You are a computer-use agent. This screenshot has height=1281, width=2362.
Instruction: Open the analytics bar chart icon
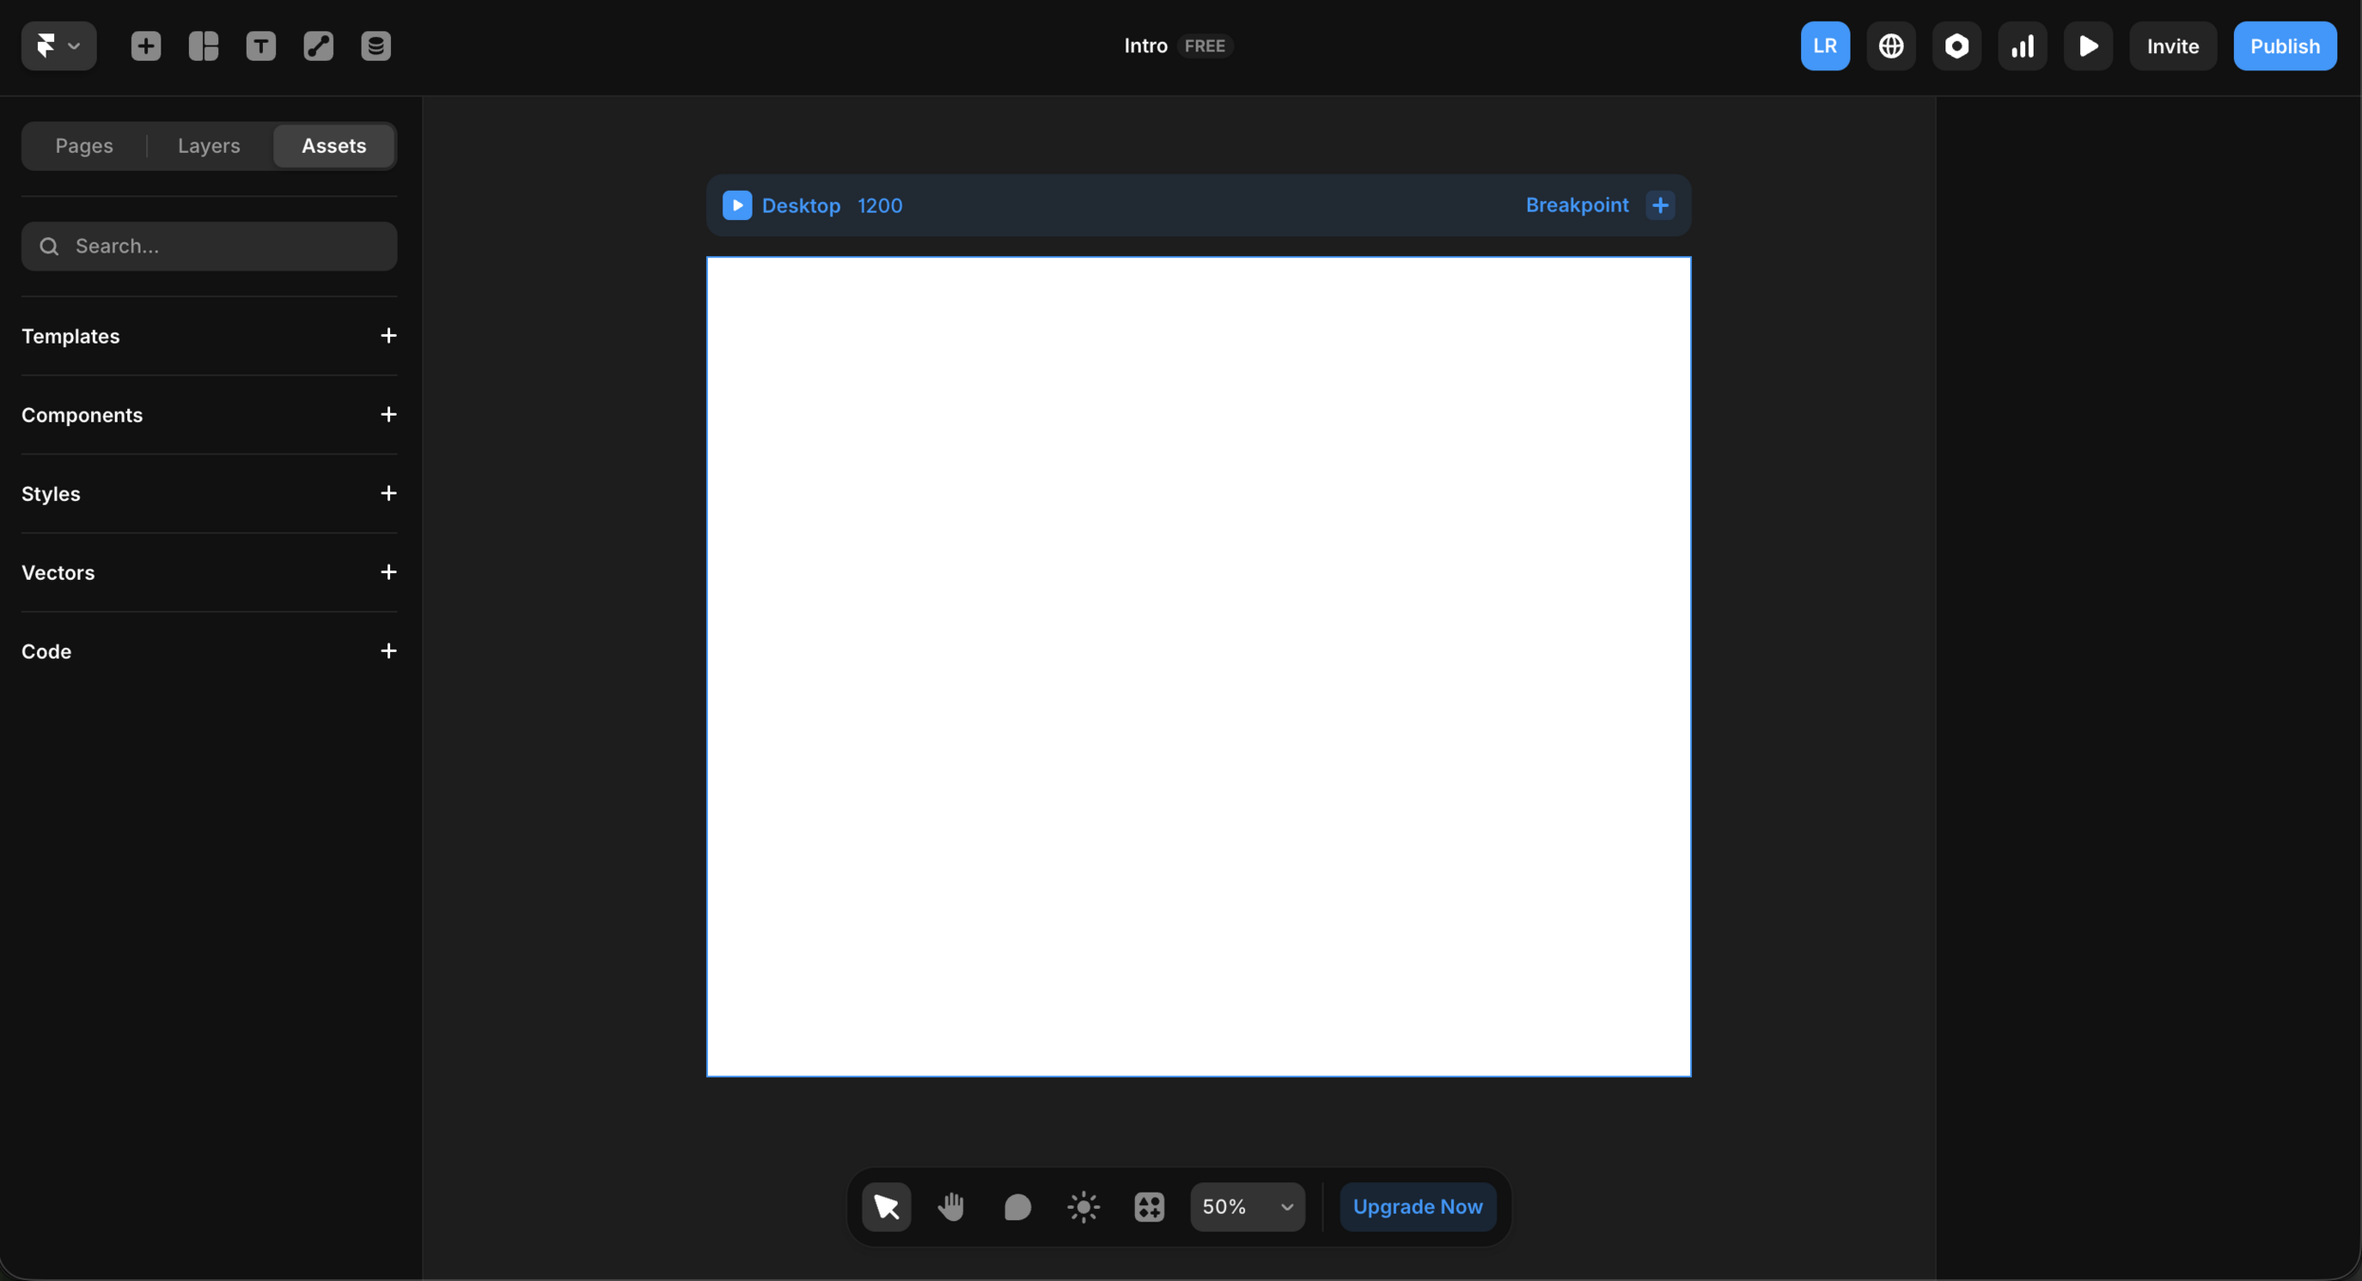[2022, 46]
